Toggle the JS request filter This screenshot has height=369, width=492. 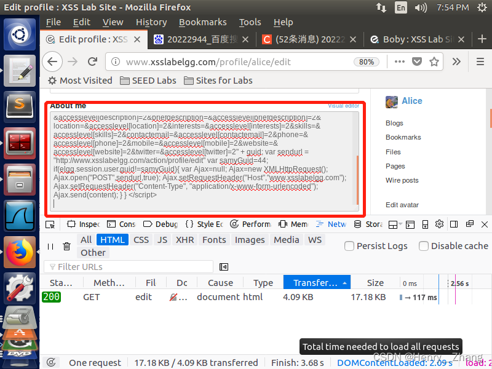[162, 240]
